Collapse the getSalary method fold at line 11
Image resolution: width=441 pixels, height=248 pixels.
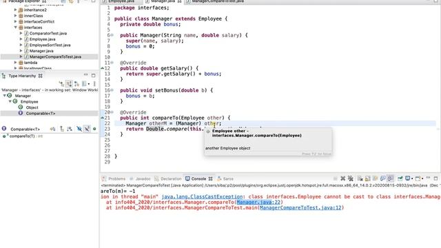(x=112, y=63)
